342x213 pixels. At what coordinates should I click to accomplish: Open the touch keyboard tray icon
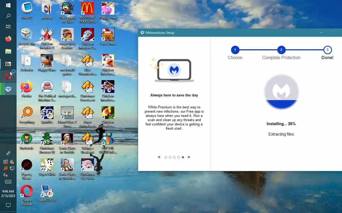point(8,182)
